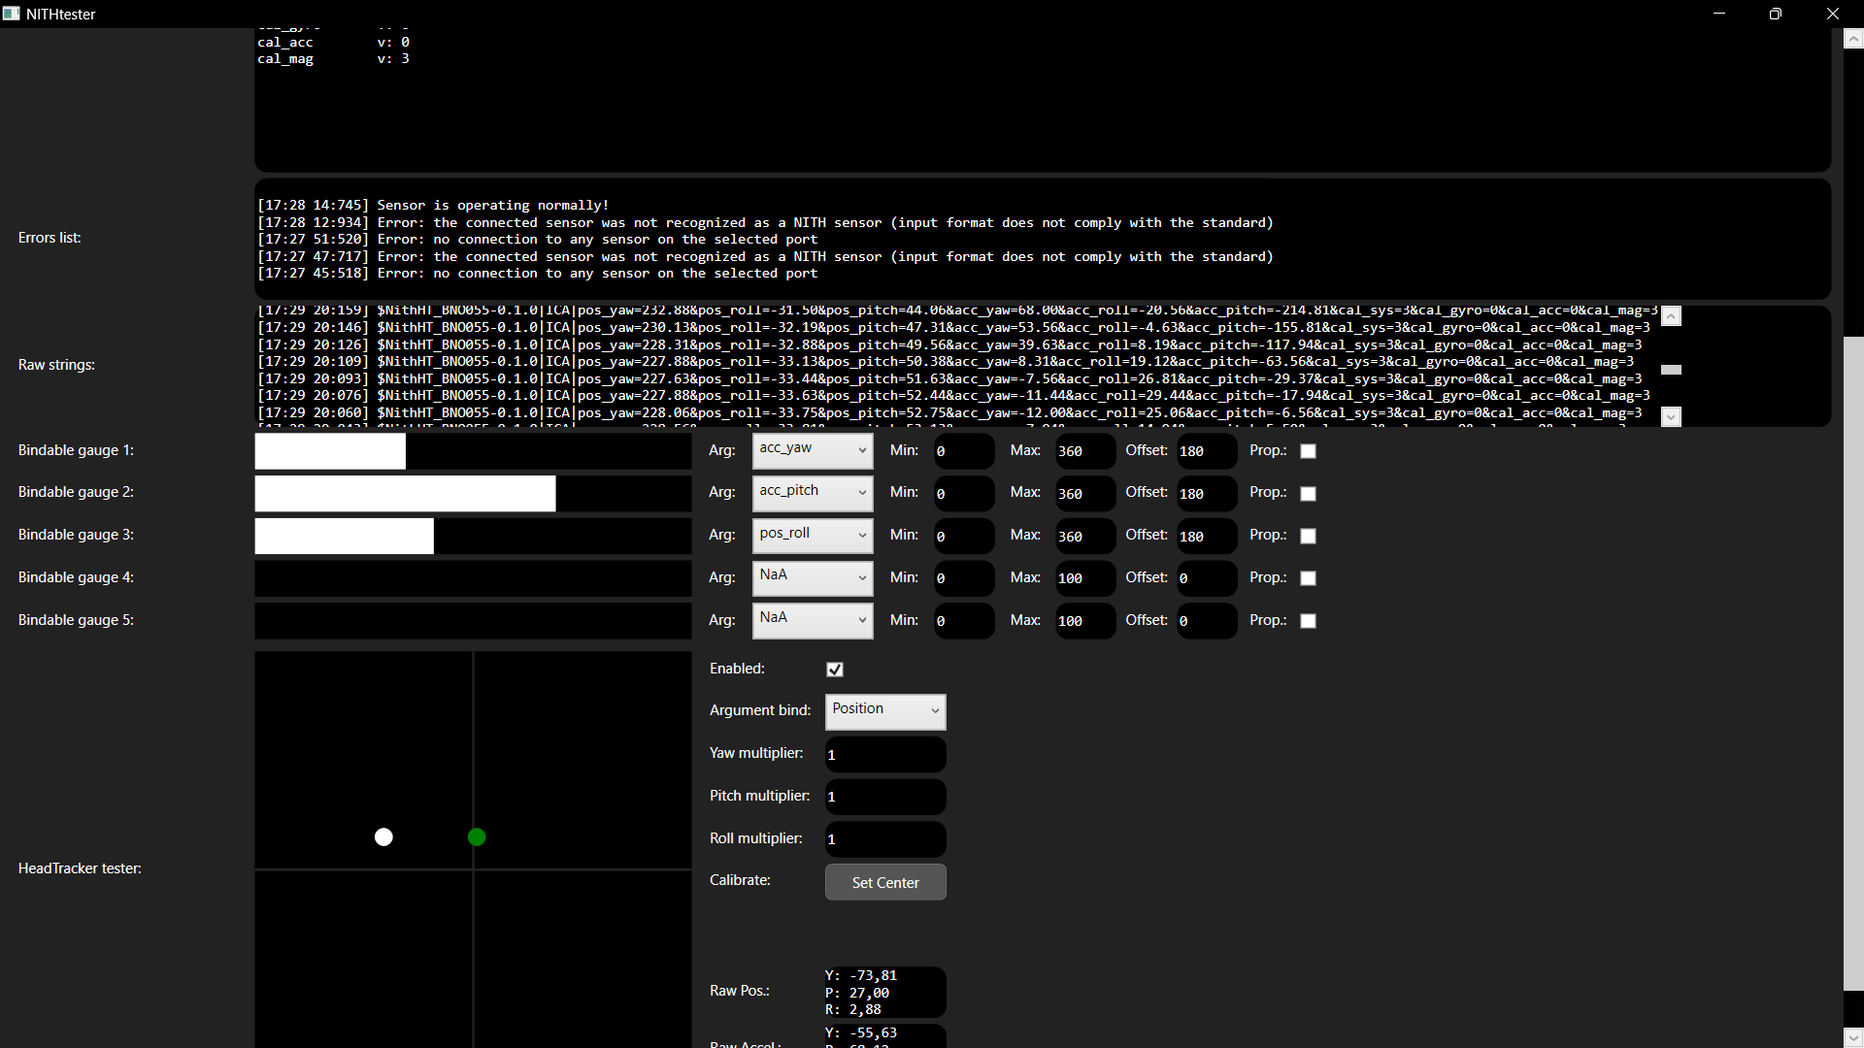Click the Raw Pos. values box
The image size is (1864, 1048).
(x=885, y=992)
